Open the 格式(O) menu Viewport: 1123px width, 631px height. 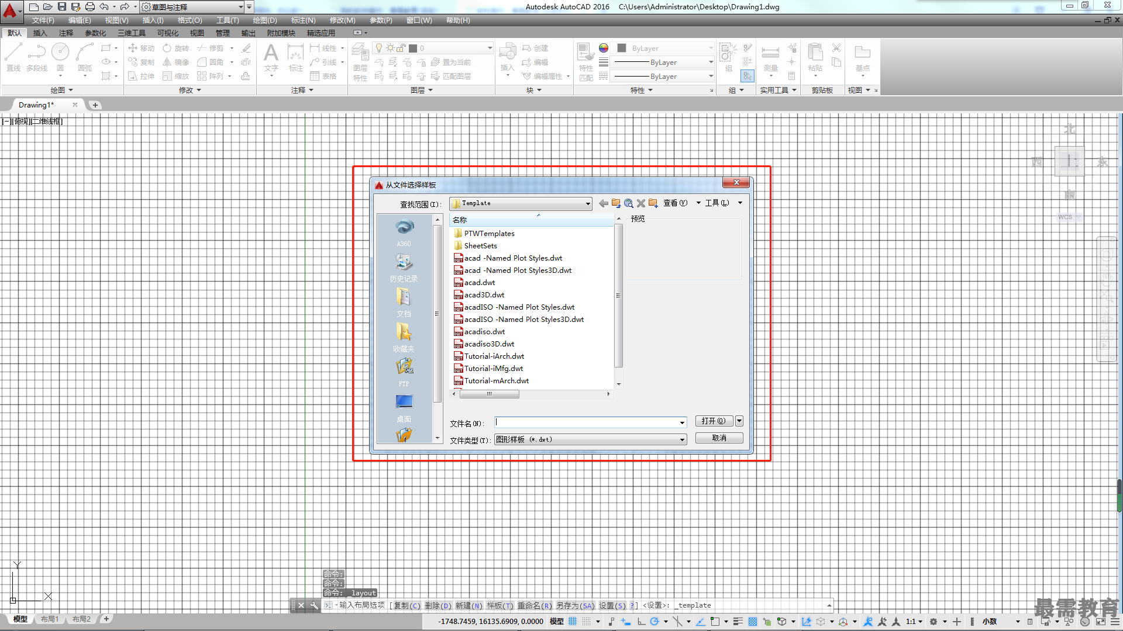tap(190, 20)
